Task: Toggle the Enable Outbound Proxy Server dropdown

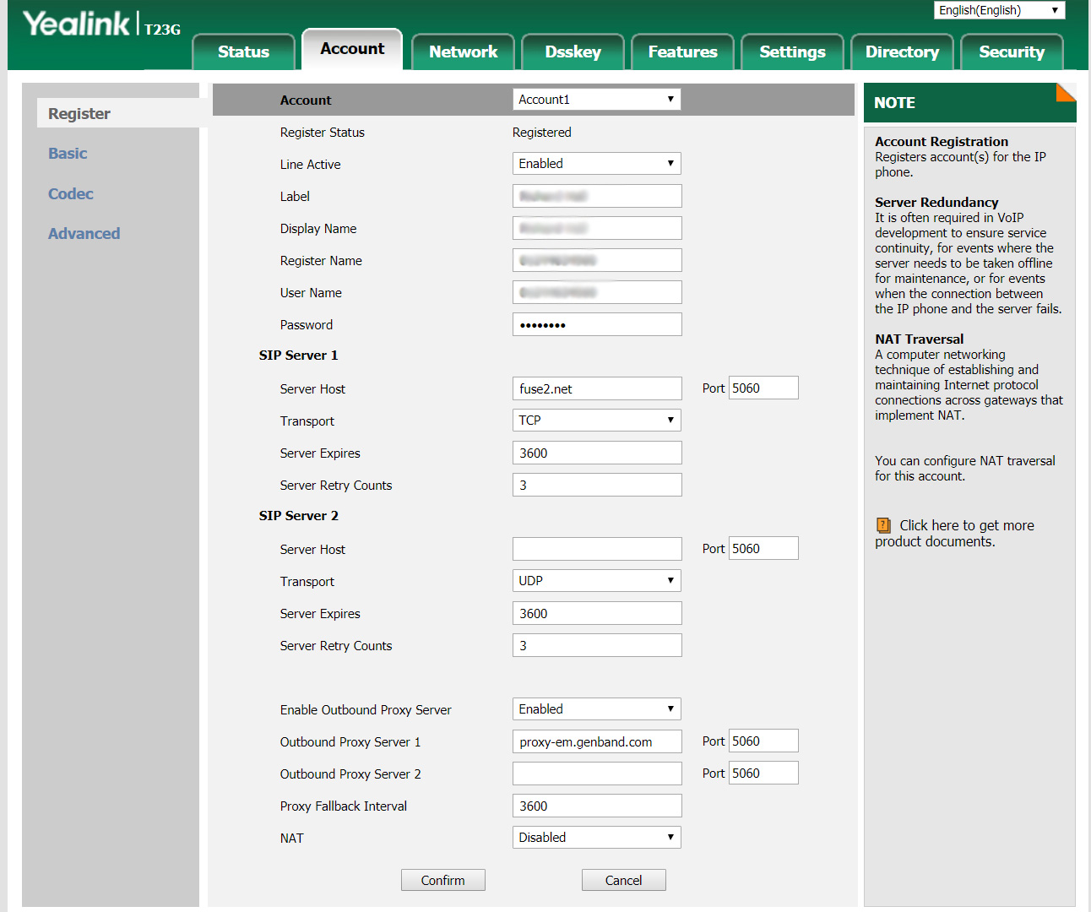Action: point(596,709)
